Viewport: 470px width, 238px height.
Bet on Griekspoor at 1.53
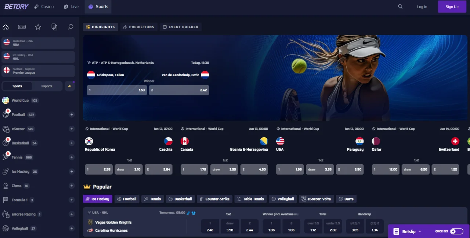(x=117, y=90)
